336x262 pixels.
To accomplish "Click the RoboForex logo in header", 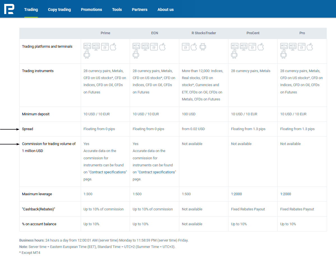I will point(9,9).
